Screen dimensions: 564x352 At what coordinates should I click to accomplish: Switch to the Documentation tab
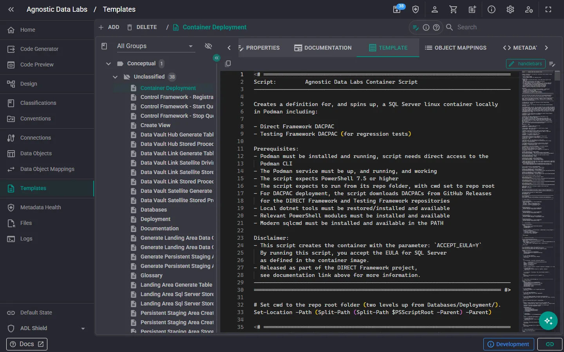[323, 48]
